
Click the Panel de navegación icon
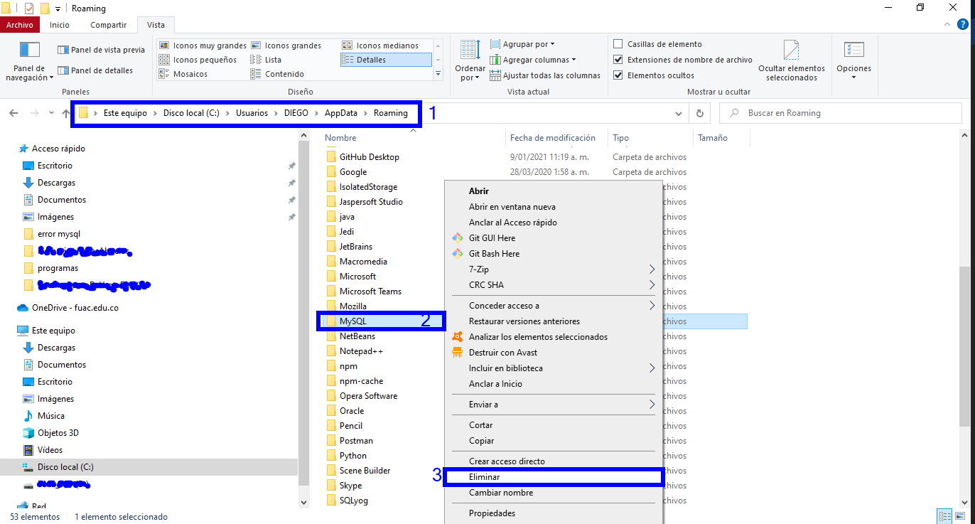(x=30, y=51)
